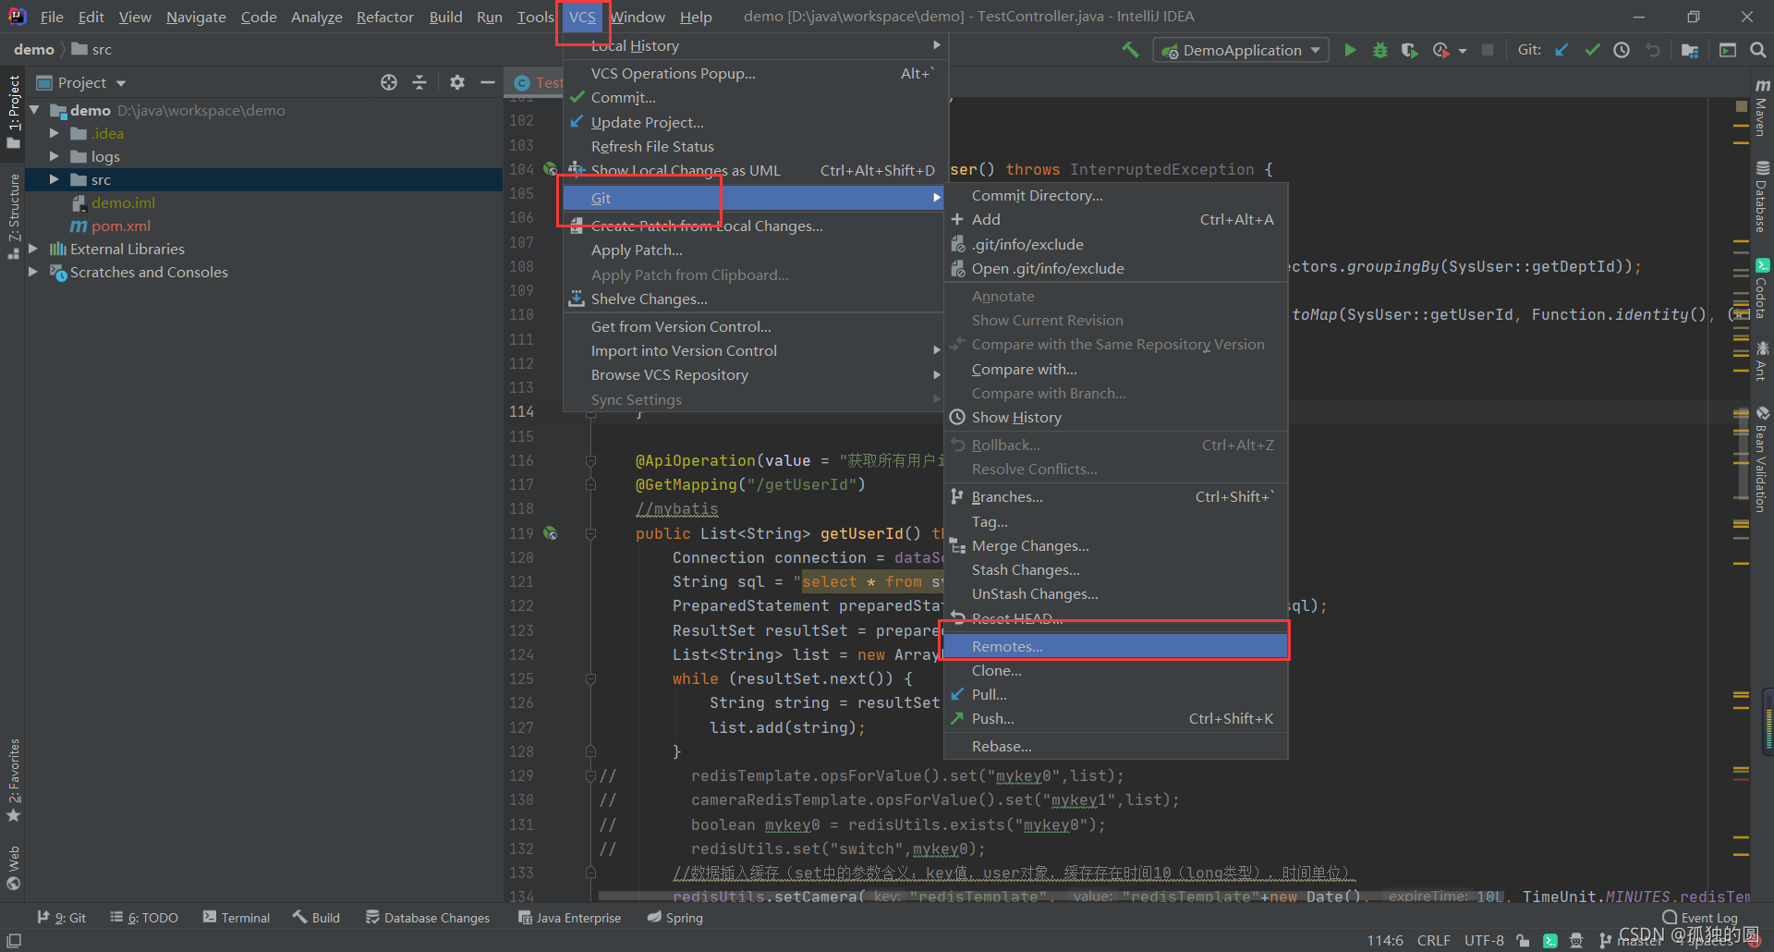The width and height of the screenshot is (1774, 952).
Task: Click cursor position 114:6 in status bar
Action: 1385,940
